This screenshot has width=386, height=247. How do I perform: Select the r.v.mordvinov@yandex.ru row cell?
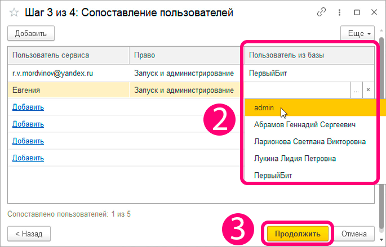click(68, 73)
